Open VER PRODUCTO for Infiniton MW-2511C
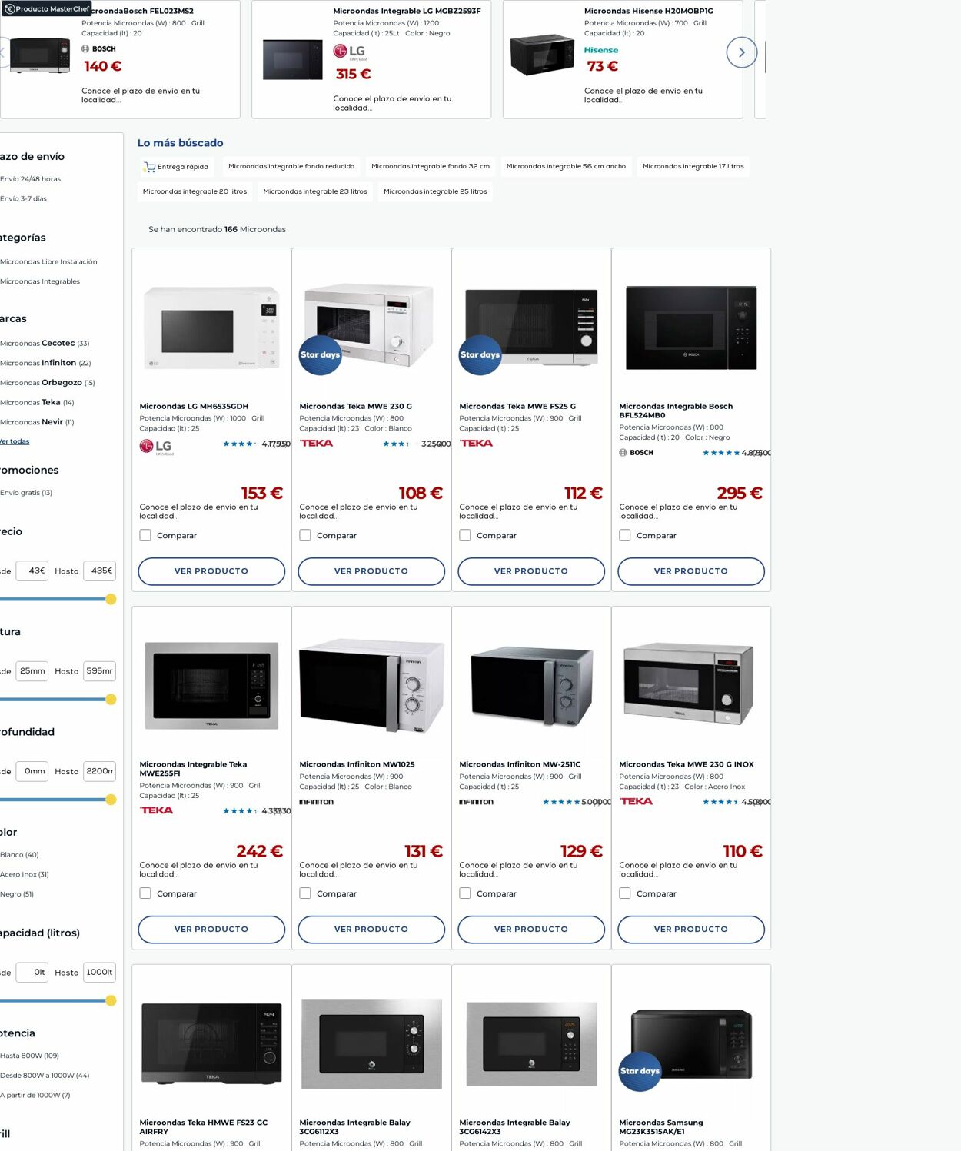Viewport: 961px width, 1151px height. [531, 930]
